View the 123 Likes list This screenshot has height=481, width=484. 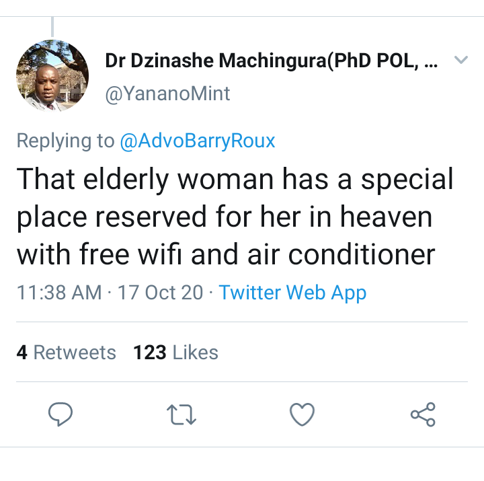click(176, 353)
